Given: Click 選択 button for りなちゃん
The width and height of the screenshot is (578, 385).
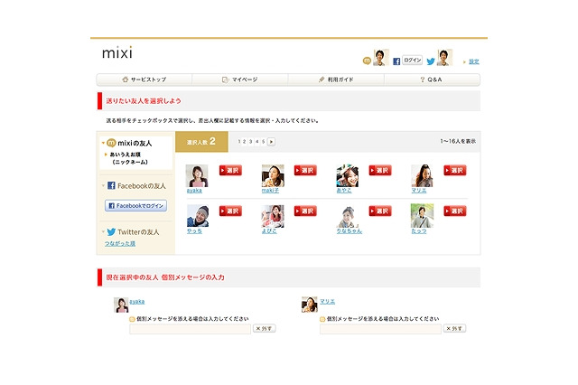Looking at the screenshot, I should click(380, 211).
